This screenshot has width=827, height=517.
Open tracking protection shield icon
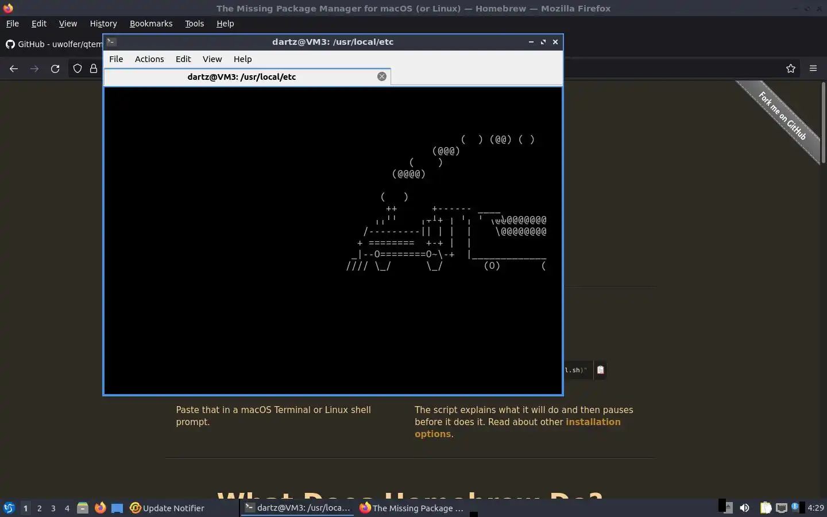[x=77, y=68]
